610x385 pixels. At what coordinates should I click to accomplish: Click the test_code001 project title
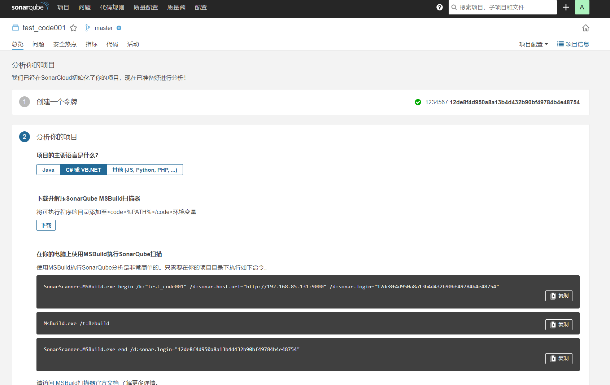pos(44,28)
